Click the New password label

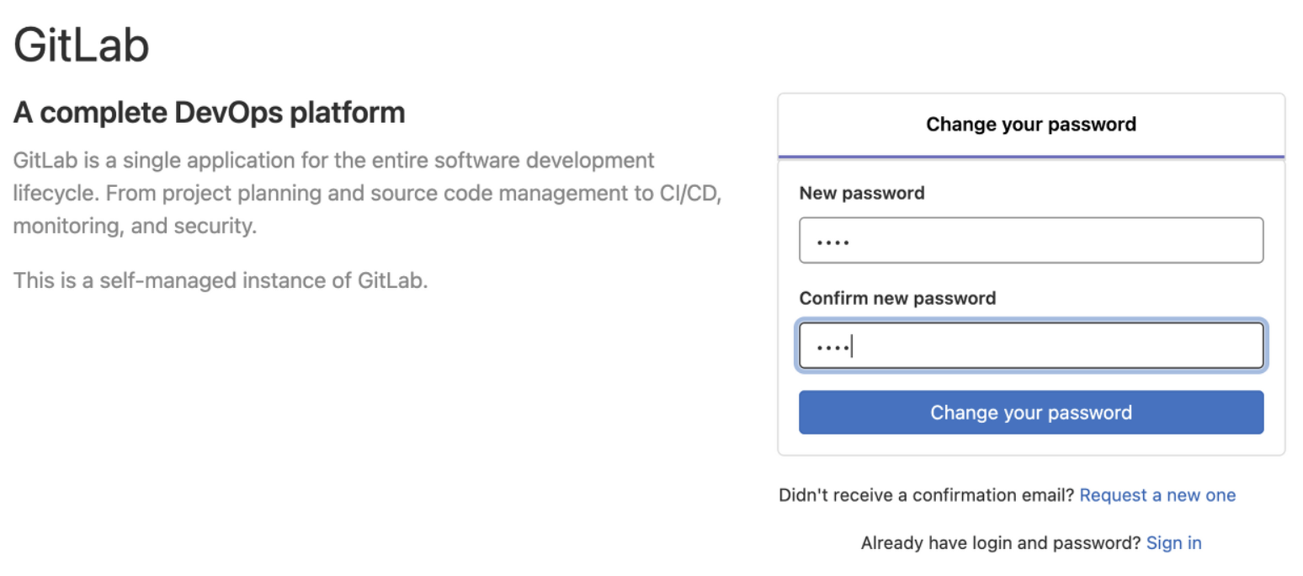click(x=862, y=193)
